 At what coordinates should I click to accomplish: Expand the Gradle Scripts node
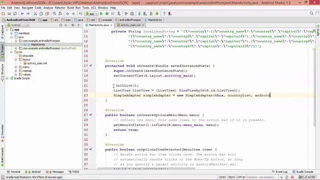(x=7, y=78)
